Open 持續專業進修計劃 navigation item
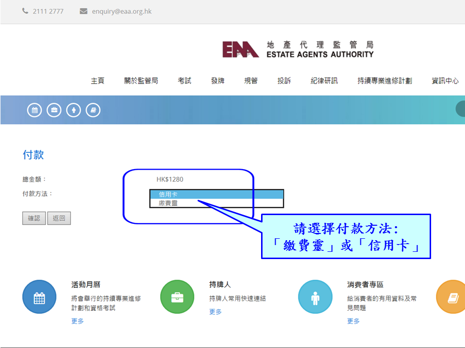The height and width of the screenshot is (348, 465). [x=385, y=81]
